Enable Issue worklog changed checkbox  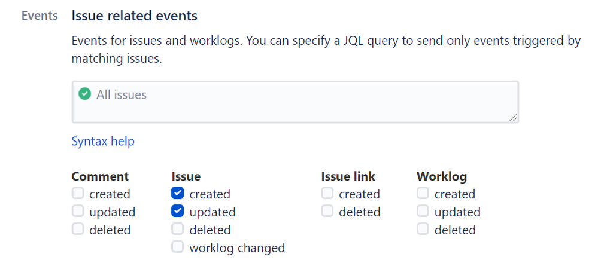pos(178,247)
